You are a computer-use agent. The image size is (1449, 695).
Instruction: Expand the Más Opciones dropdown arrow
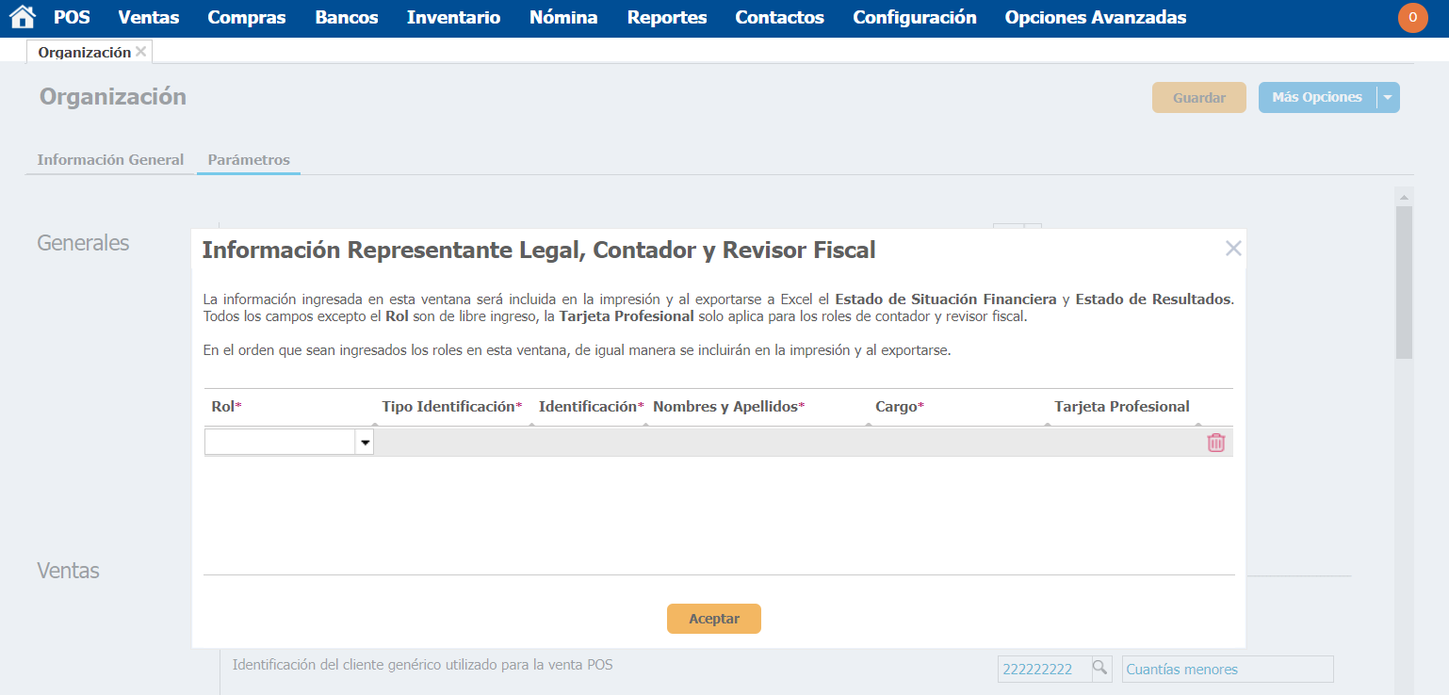pos(1388,98)
